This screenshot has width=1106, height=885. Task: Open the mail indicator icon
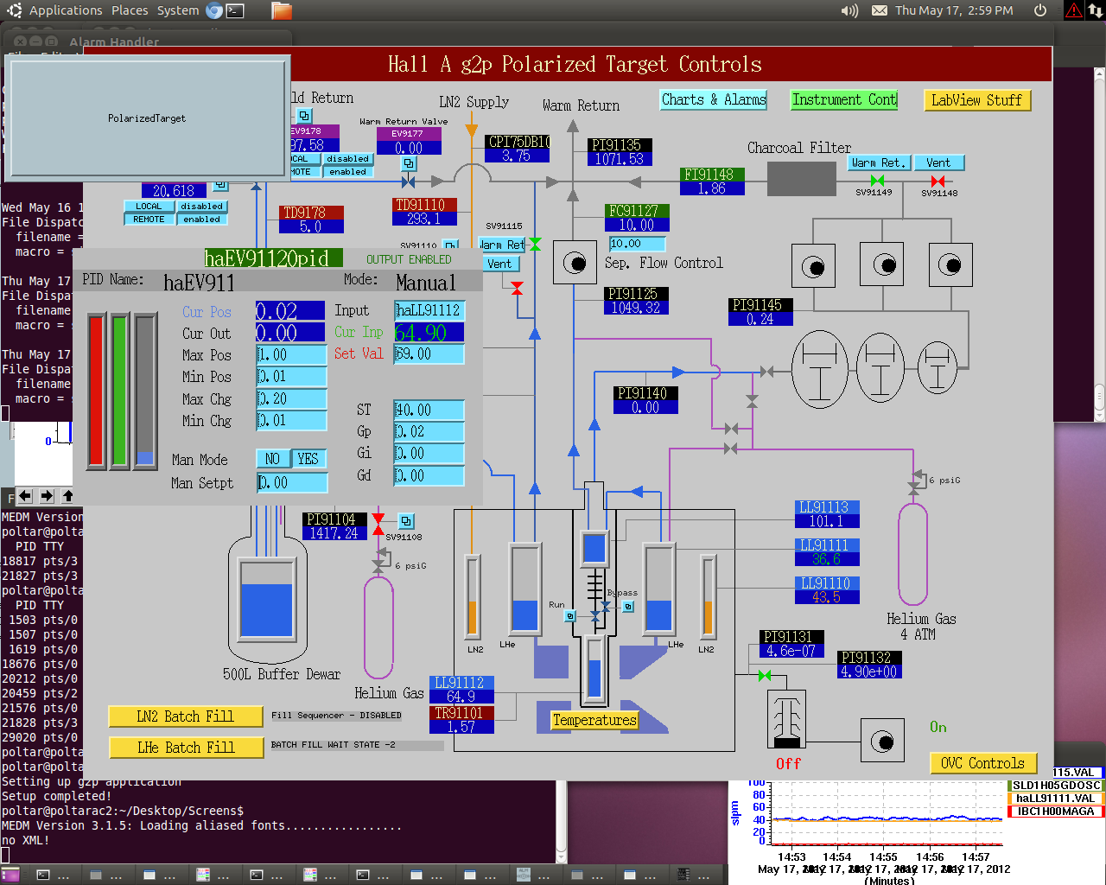(x=880, y=10)
